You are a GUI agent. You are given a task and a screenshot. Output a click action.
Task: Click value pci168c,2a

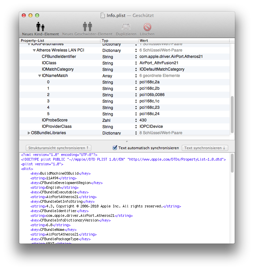pos(150,82)
